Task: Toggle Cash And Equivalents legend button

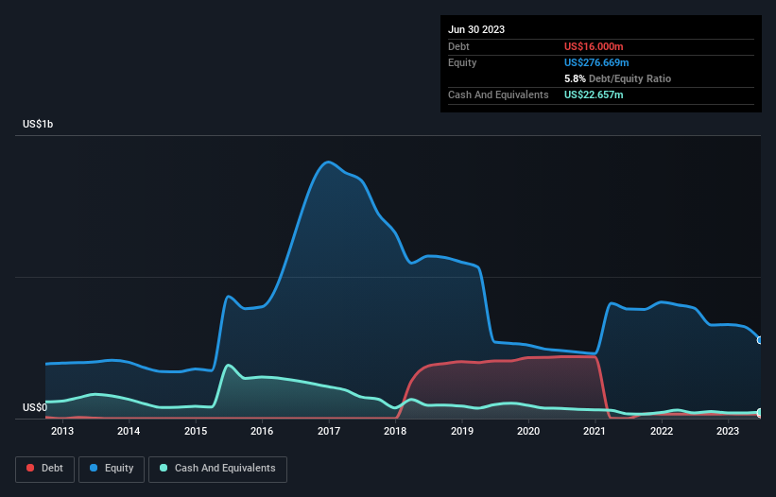Action: point(217,469)
